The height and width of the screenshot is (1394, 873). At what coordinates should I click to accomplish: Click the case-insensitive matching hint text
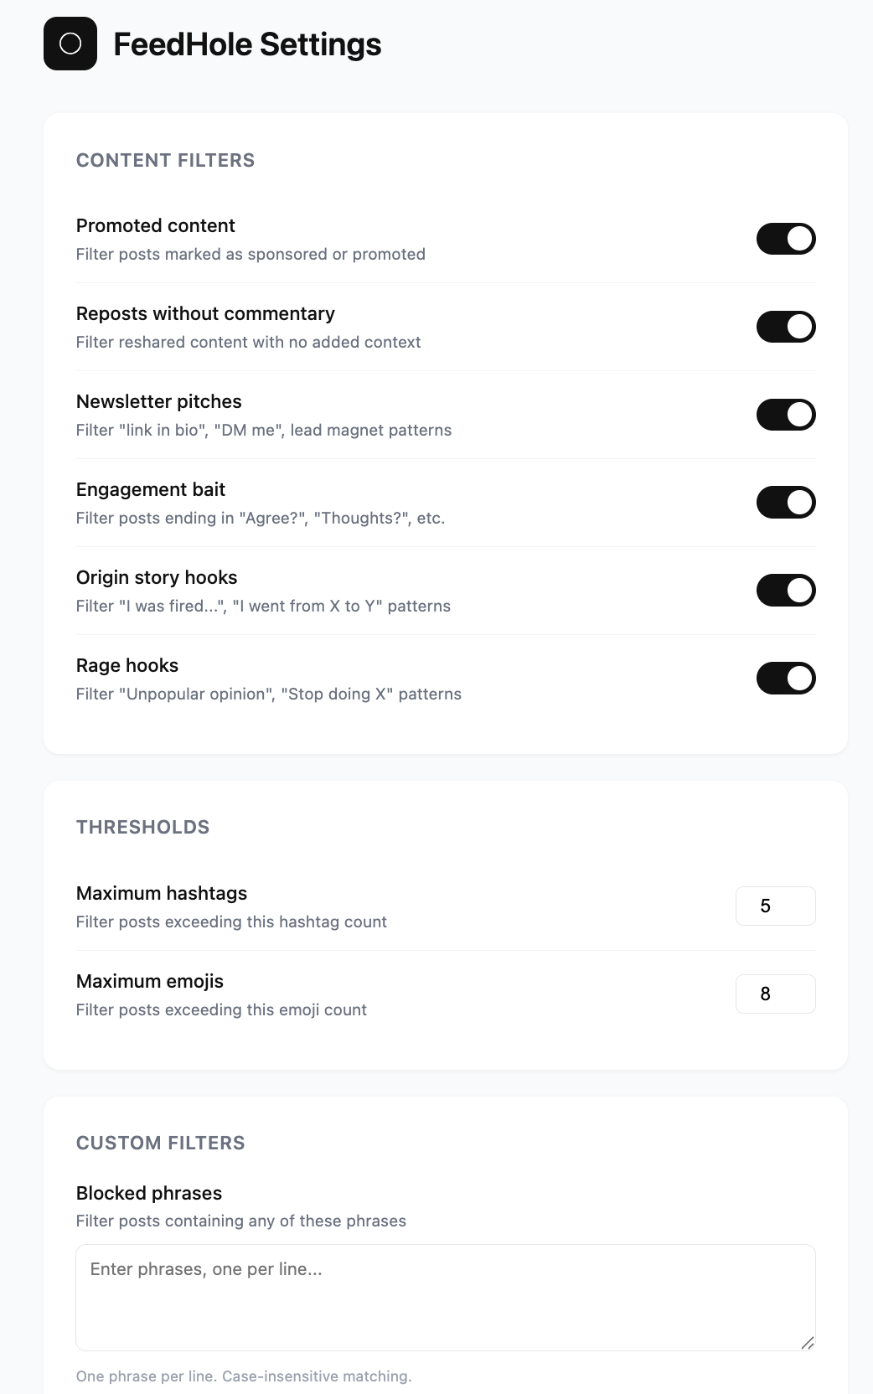[244, 1376]
